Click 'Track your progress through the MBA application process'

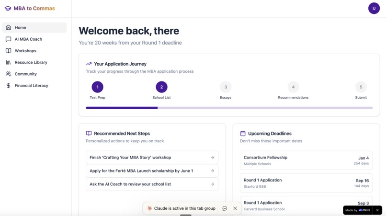140,71
